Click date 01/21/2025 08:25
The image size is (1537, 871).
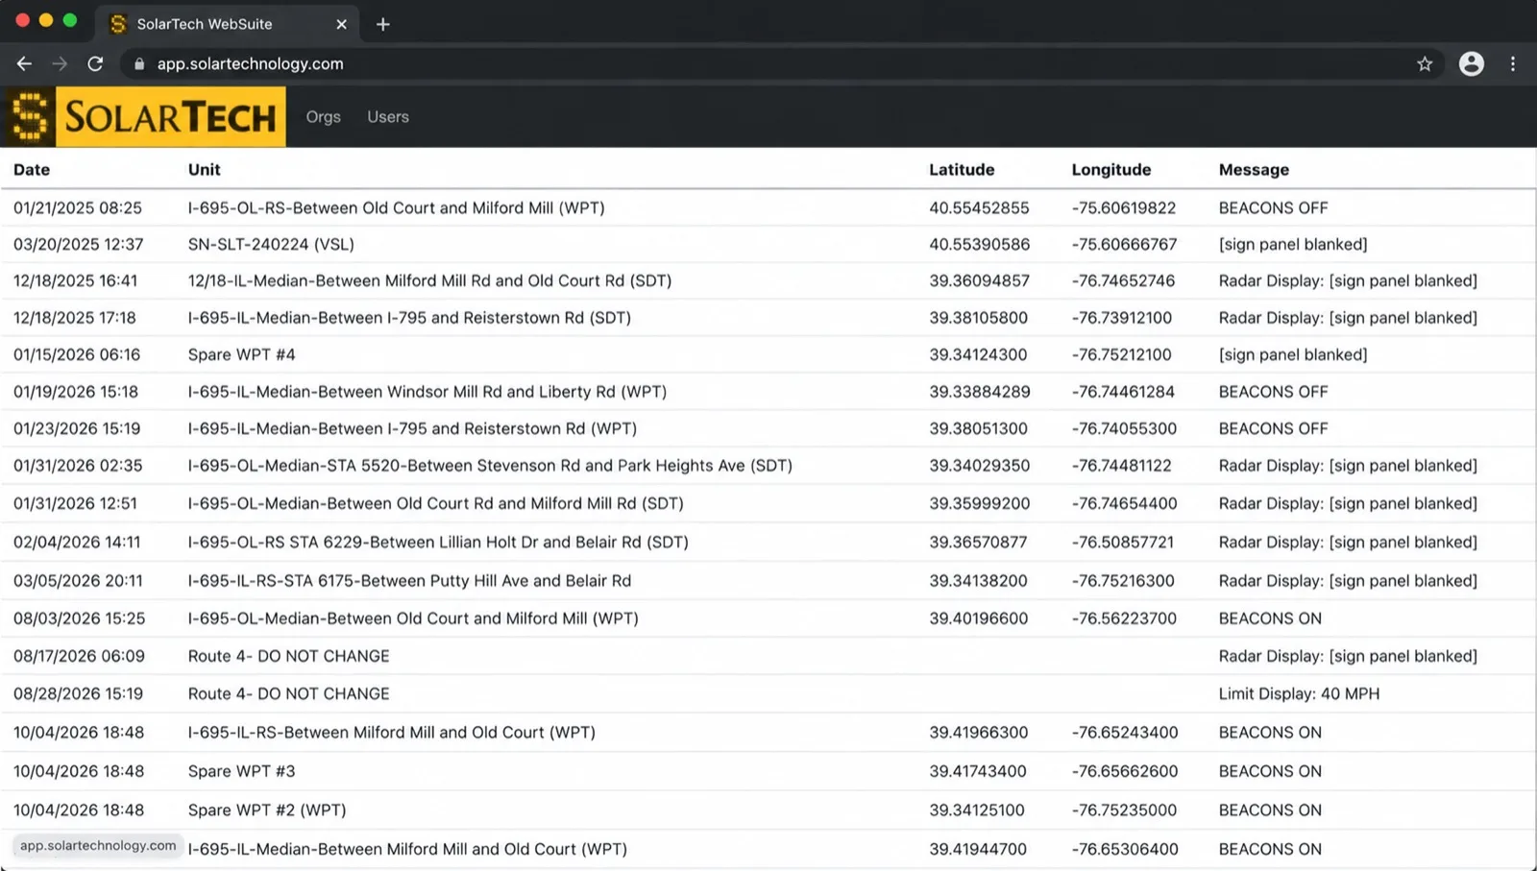[78, 208]
